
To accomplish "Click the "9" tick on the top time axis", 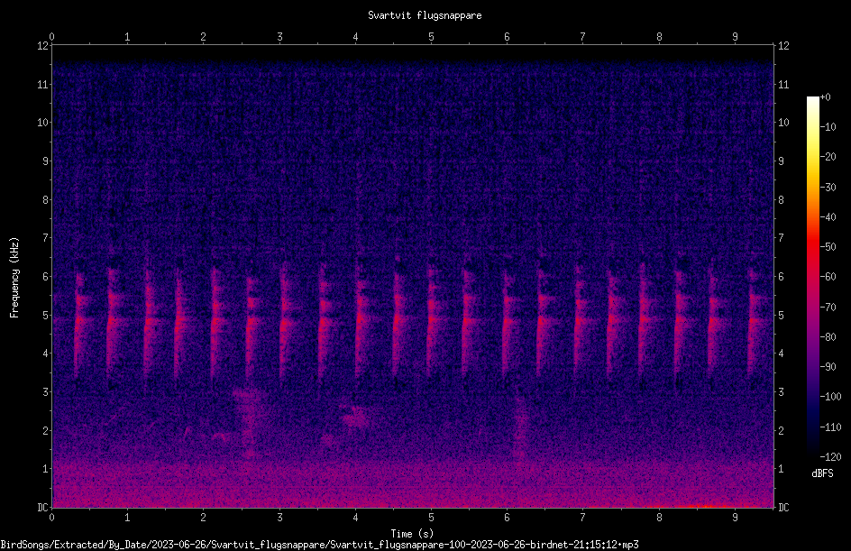I will [735, 37].
